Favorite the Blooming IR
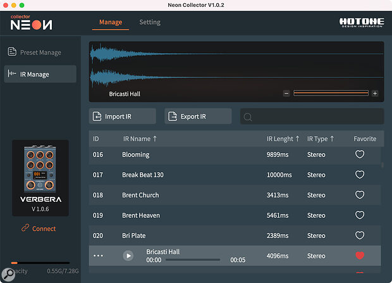The width and height of the screenshot is (392, 283). click(360, 154)
